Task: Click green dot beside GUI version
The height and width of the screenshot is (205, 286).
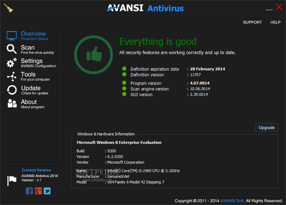Action: [x=124, y=94]
